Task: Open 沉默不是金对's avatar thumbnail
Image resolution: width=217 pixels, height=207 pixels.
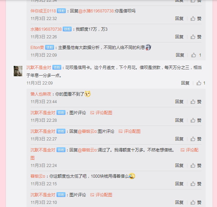Action: 18,71
